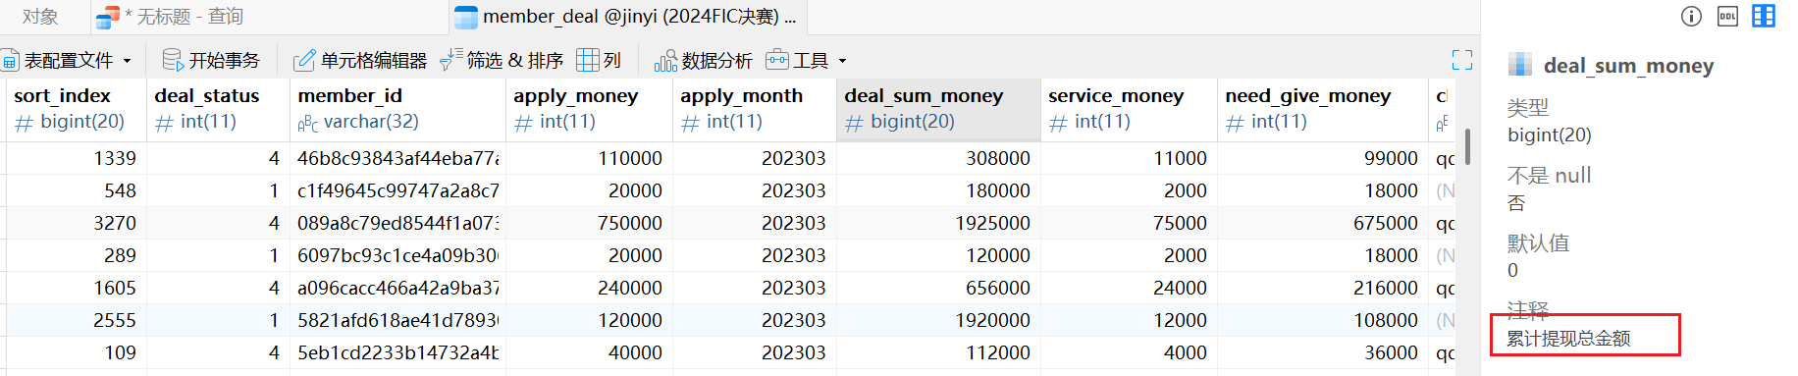Click need_give_money cell 675000
The height and width of the screenshot is (376, 1798).
coord(1322,223)
